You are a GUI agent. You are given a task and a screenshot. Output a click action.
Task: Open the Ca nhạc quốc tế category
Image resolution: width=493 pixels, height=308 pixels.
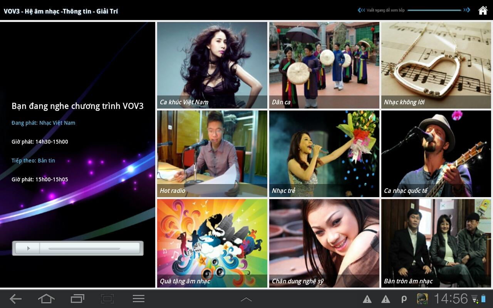point(436,154)
